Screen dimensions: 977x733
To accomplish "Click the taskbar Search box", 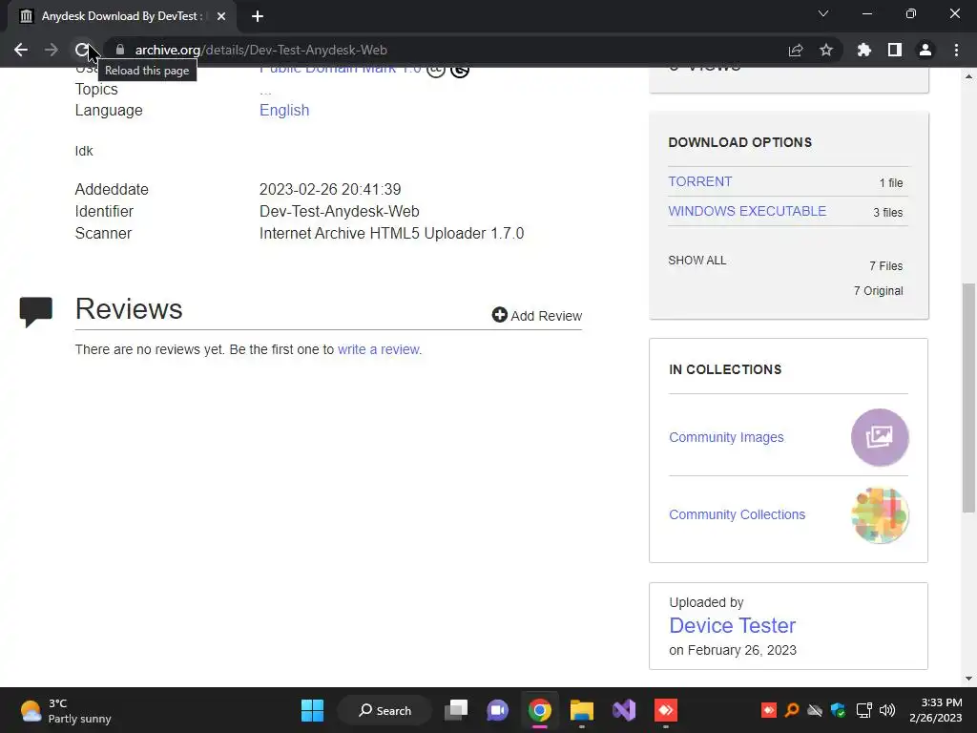I will pos(385,710).
